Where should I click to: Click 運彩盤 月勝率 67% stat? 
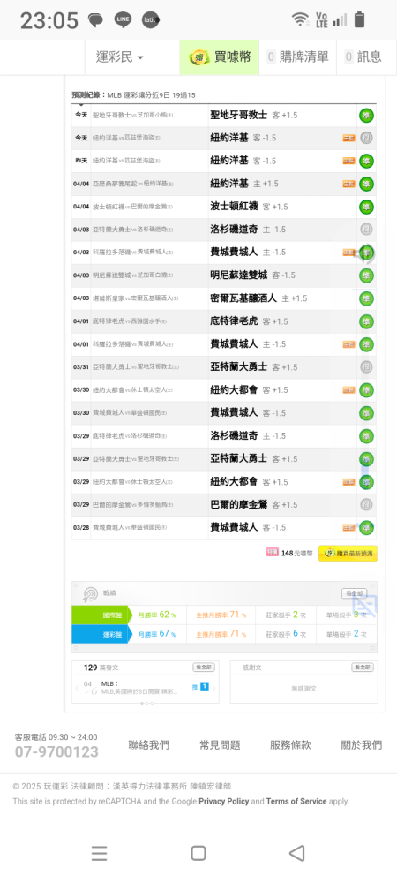coord(157,634)
